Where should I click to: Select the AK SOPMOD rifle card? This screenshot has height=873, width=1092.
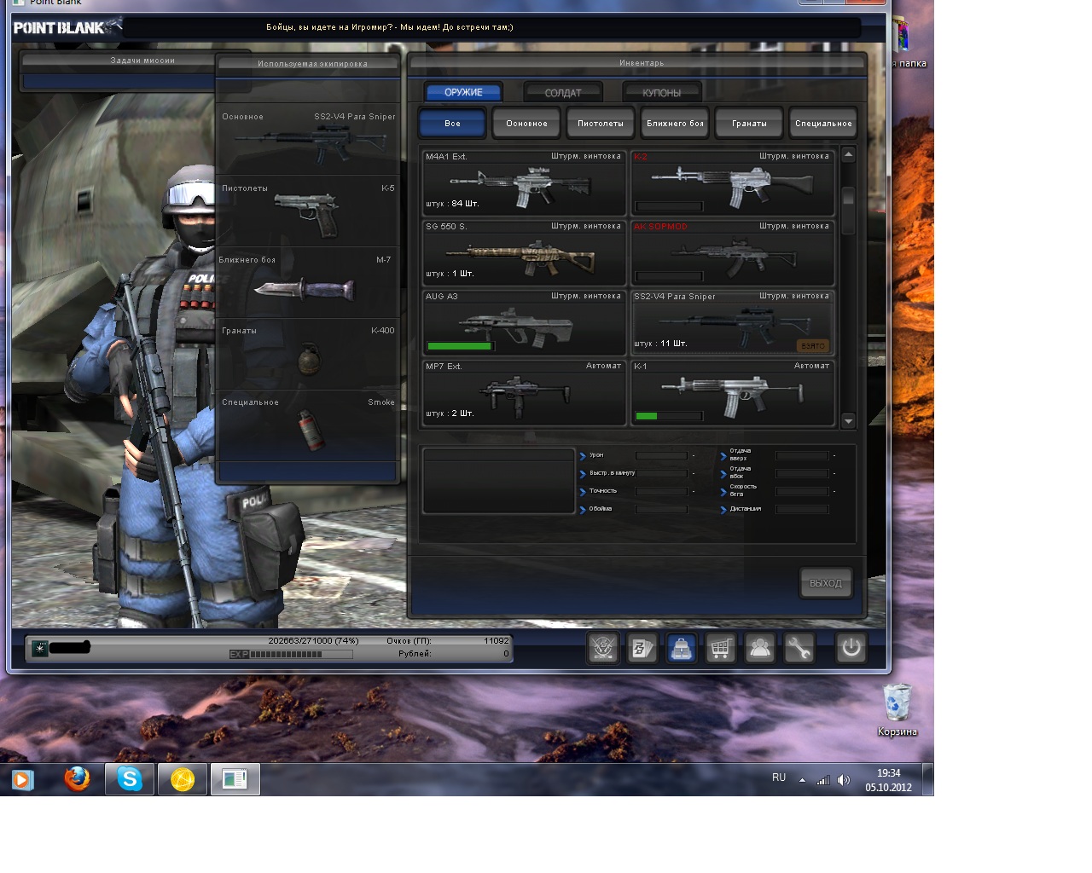(732, 251)
